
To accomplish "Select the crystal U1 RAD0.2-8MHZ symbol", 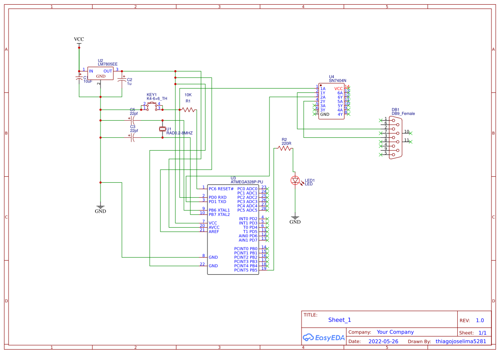I will (x=163, y=128).
